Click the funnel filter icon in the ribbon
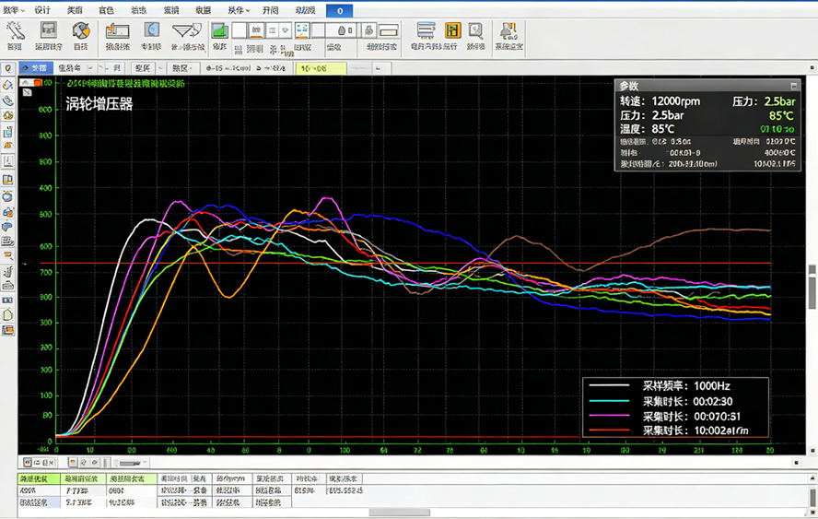This screenshot has height=519, width=818. (x=188, y=31)
